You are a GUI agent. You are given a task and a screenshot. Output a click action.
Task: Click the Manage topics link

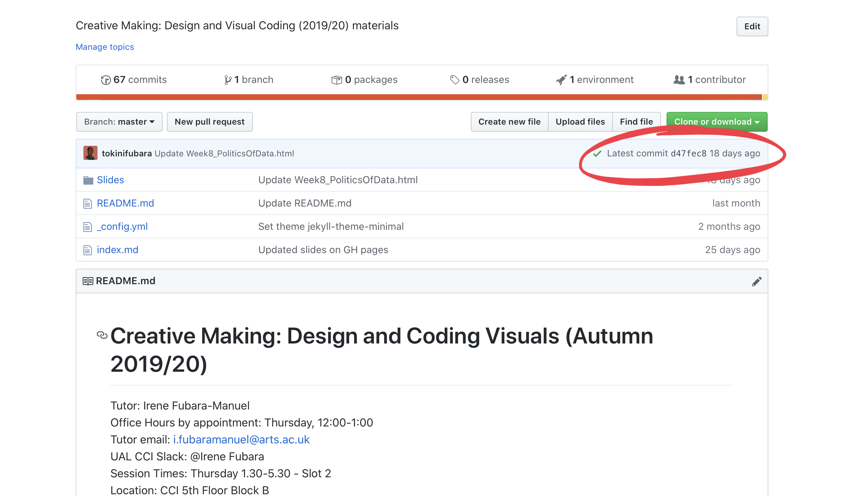(x=105, y=47)
